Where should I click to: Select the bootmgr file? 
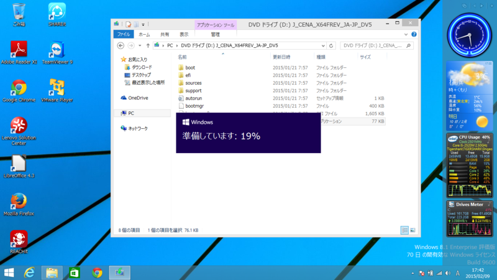click(194, 106)
